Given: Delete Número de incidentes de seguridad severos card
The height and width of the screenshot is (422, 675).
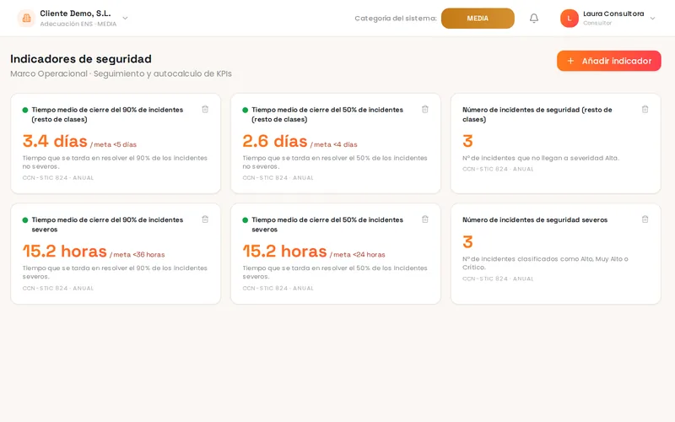Looking at the screenshot, I should (645, 219).
